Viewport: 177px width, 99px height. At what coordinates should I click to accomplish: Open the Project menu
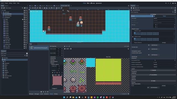6,3
